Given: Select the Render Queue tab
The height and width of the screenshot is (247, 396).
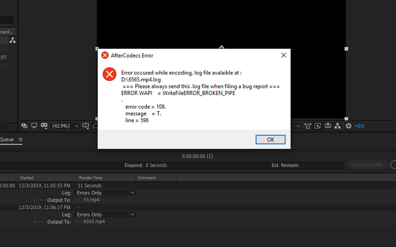Looking at the screenshot, I should 7,139.
